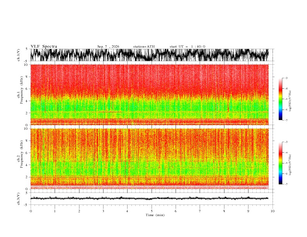Select the 5 minute tick on Time axis
Screen dimensions: 307x237
(x=152, y=211)
